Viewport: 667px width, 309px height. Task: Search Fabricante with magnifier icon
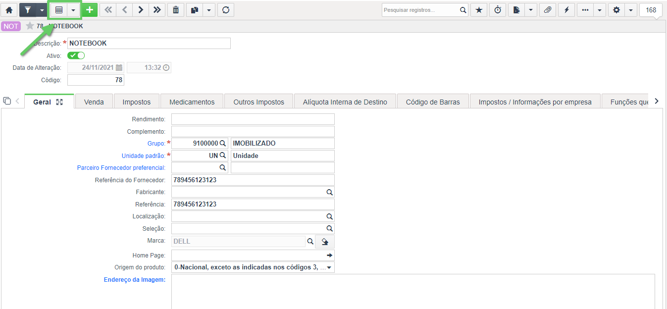click(329, 192)
